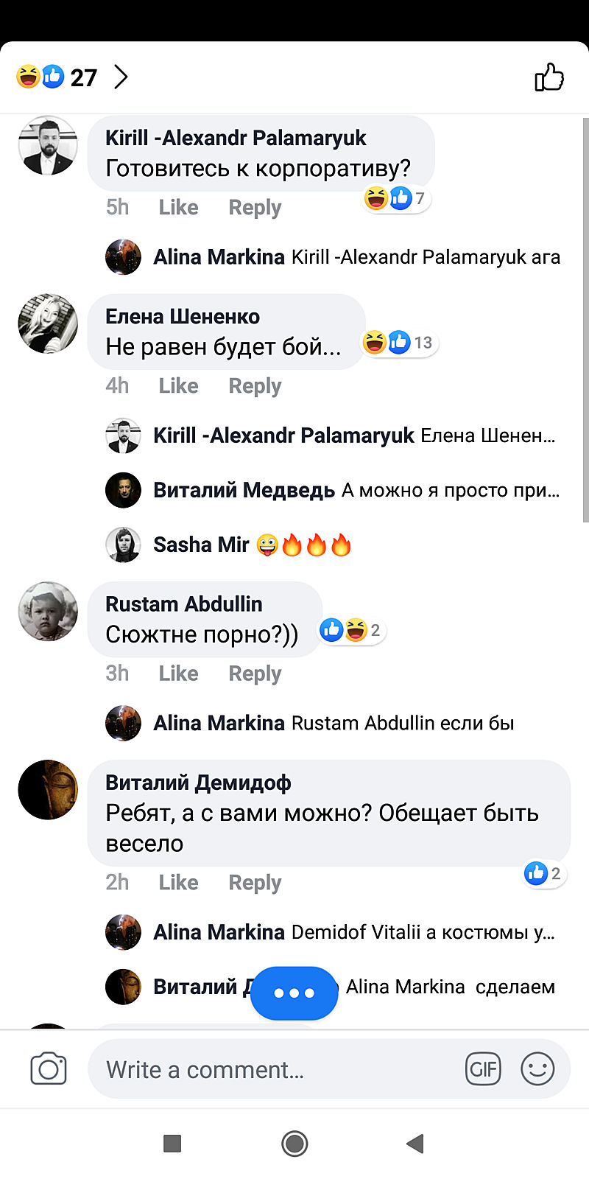Reply to Елена Шененко's comment
This screenshot has height=1179, width=589.
(255, 386)
